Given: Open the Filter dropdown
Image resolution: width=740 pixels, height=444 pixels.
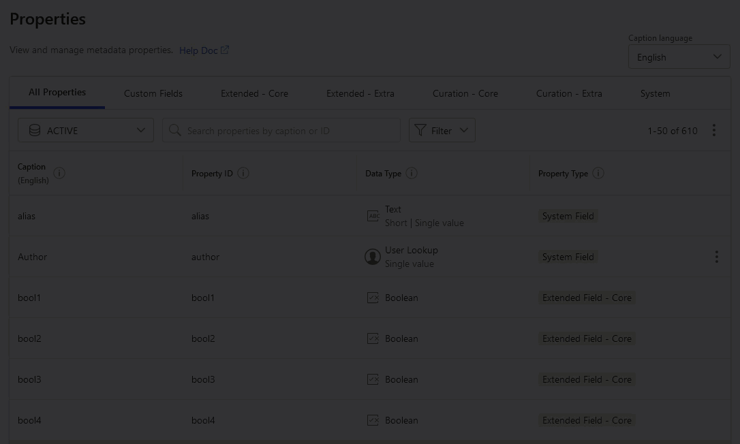Looking at the screenshot, I should pos(442,130).
